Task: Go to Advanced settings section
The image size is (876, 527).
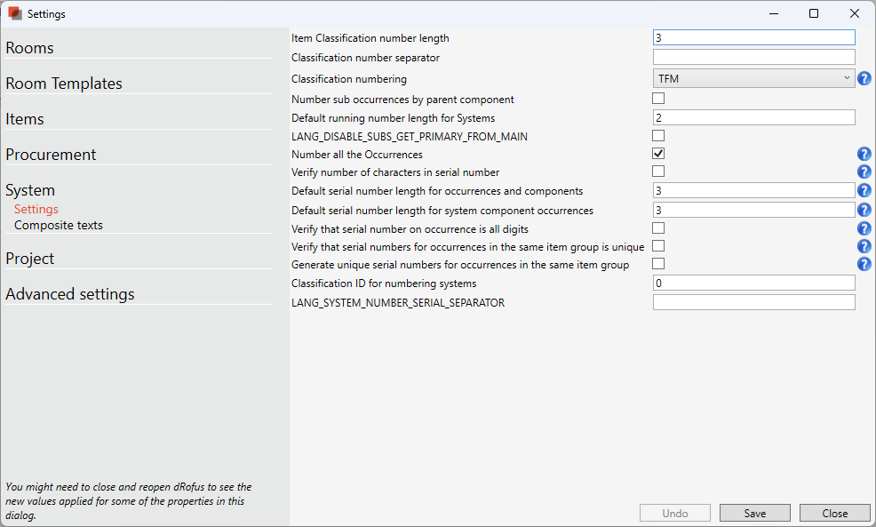Action: coord(70,294)
